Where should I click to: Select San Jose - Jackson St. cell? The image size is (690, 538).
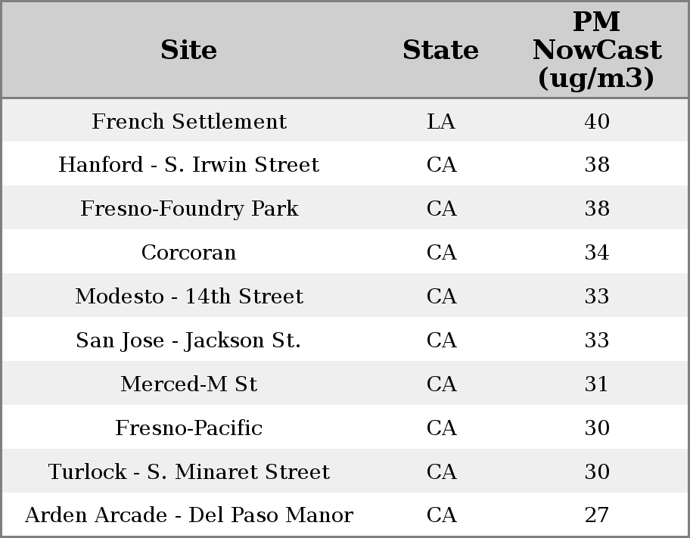189,341
